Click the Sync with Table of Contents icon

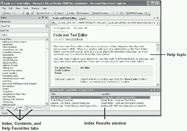click(x=121, y=13)
